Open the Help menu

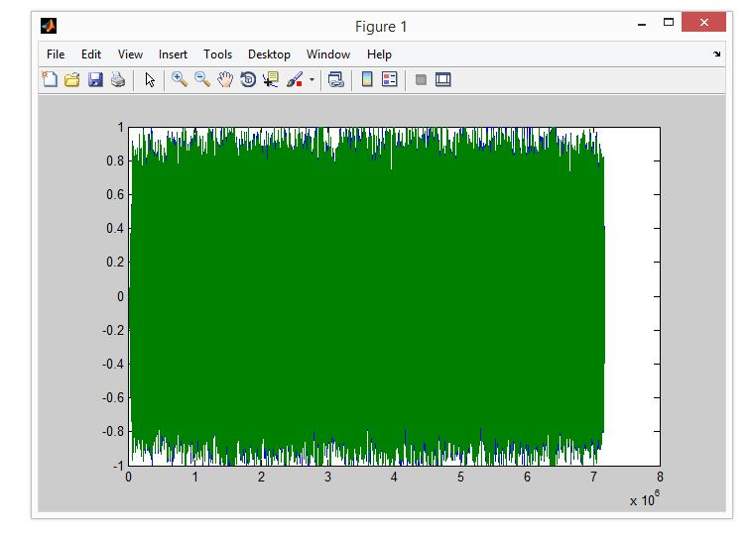379,54
